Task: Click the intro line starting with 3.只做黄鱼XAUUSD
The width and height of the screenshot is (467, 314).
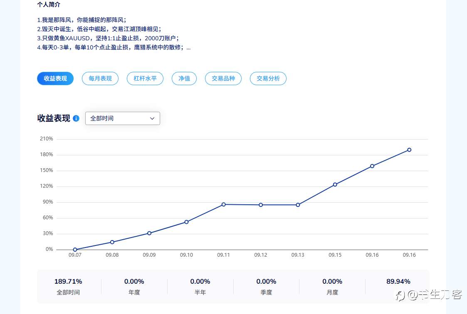Action: click(108, 38)
